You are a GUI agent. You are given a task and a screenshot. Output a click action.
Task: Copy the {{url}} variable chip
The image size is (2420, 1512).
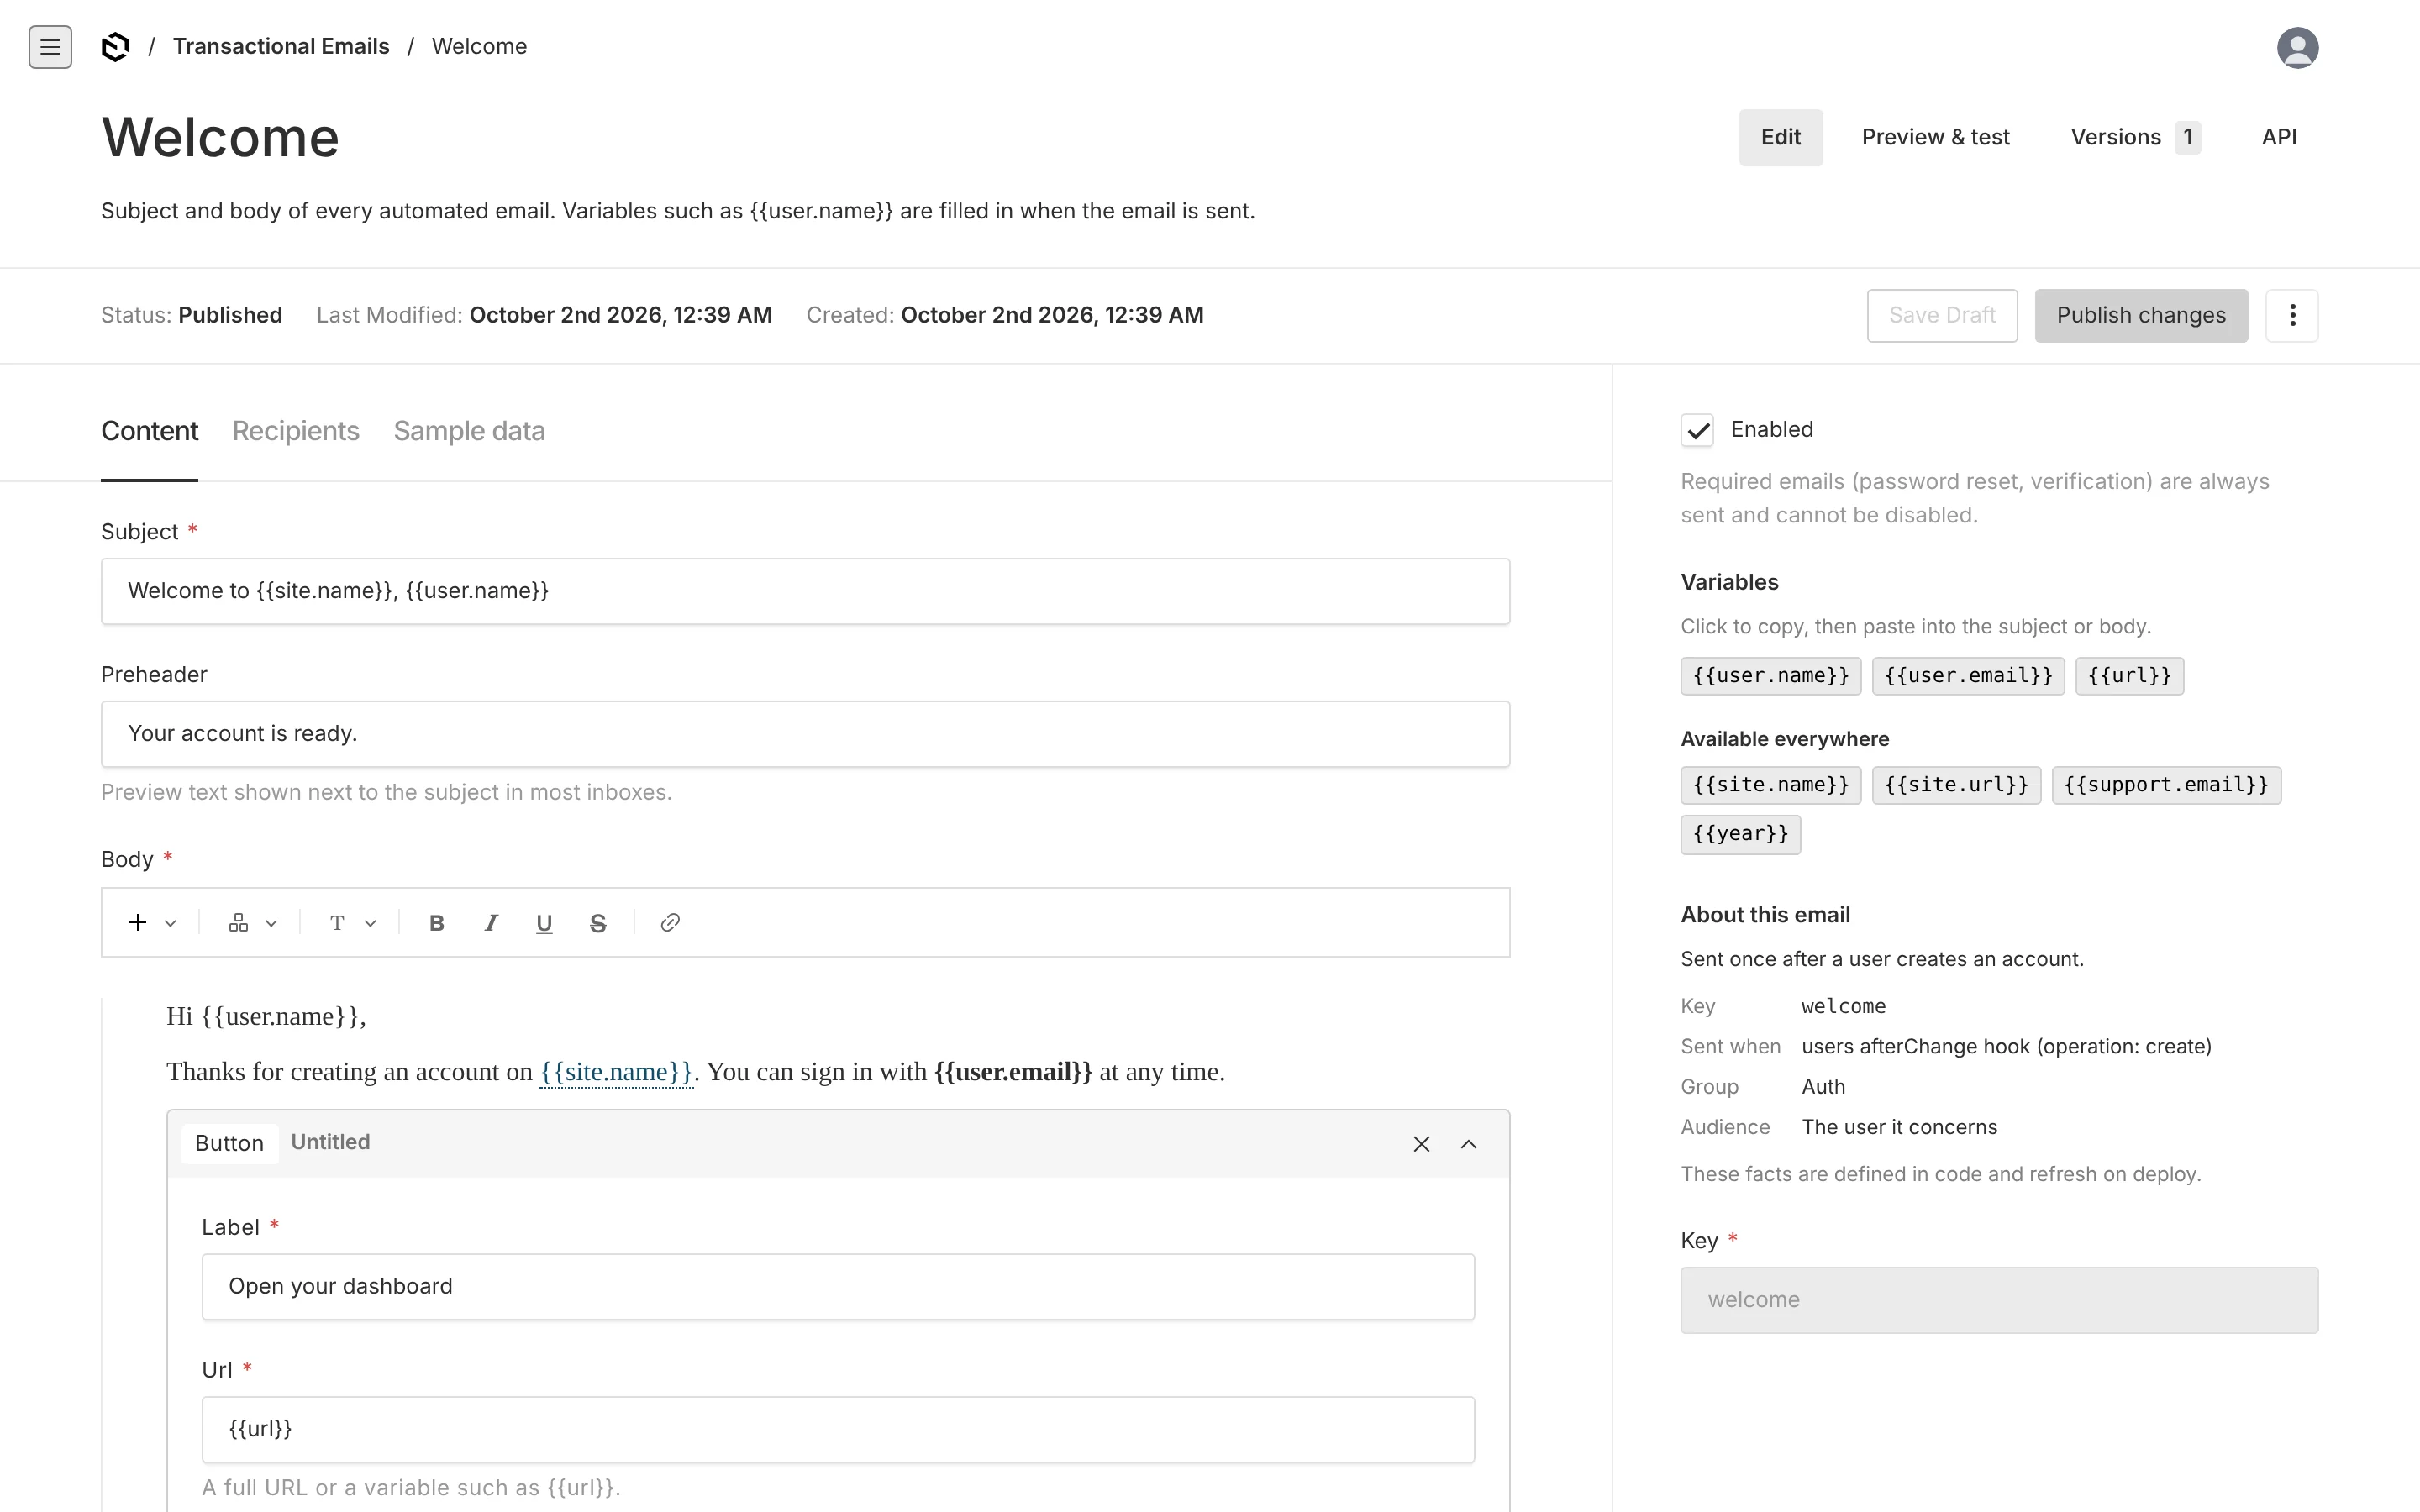pos(2129,676)
